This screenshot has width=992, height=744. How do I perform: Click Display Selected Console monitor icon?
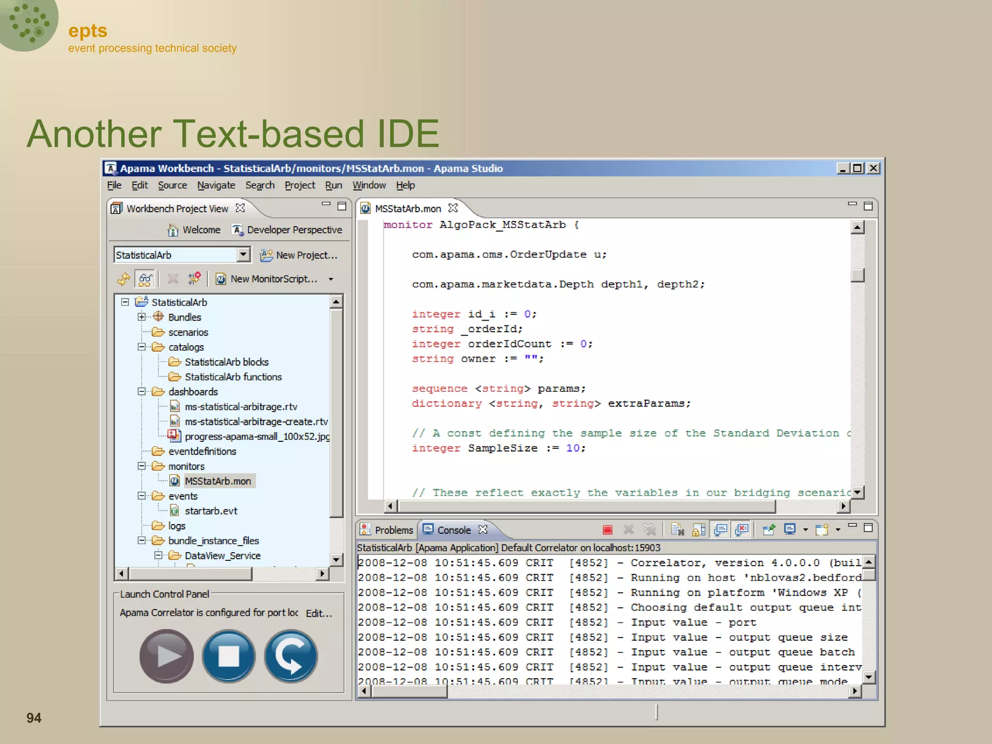[790, 529]
